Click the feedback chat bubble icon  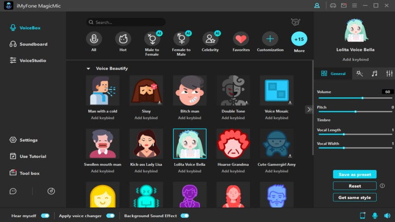point(13,191)
